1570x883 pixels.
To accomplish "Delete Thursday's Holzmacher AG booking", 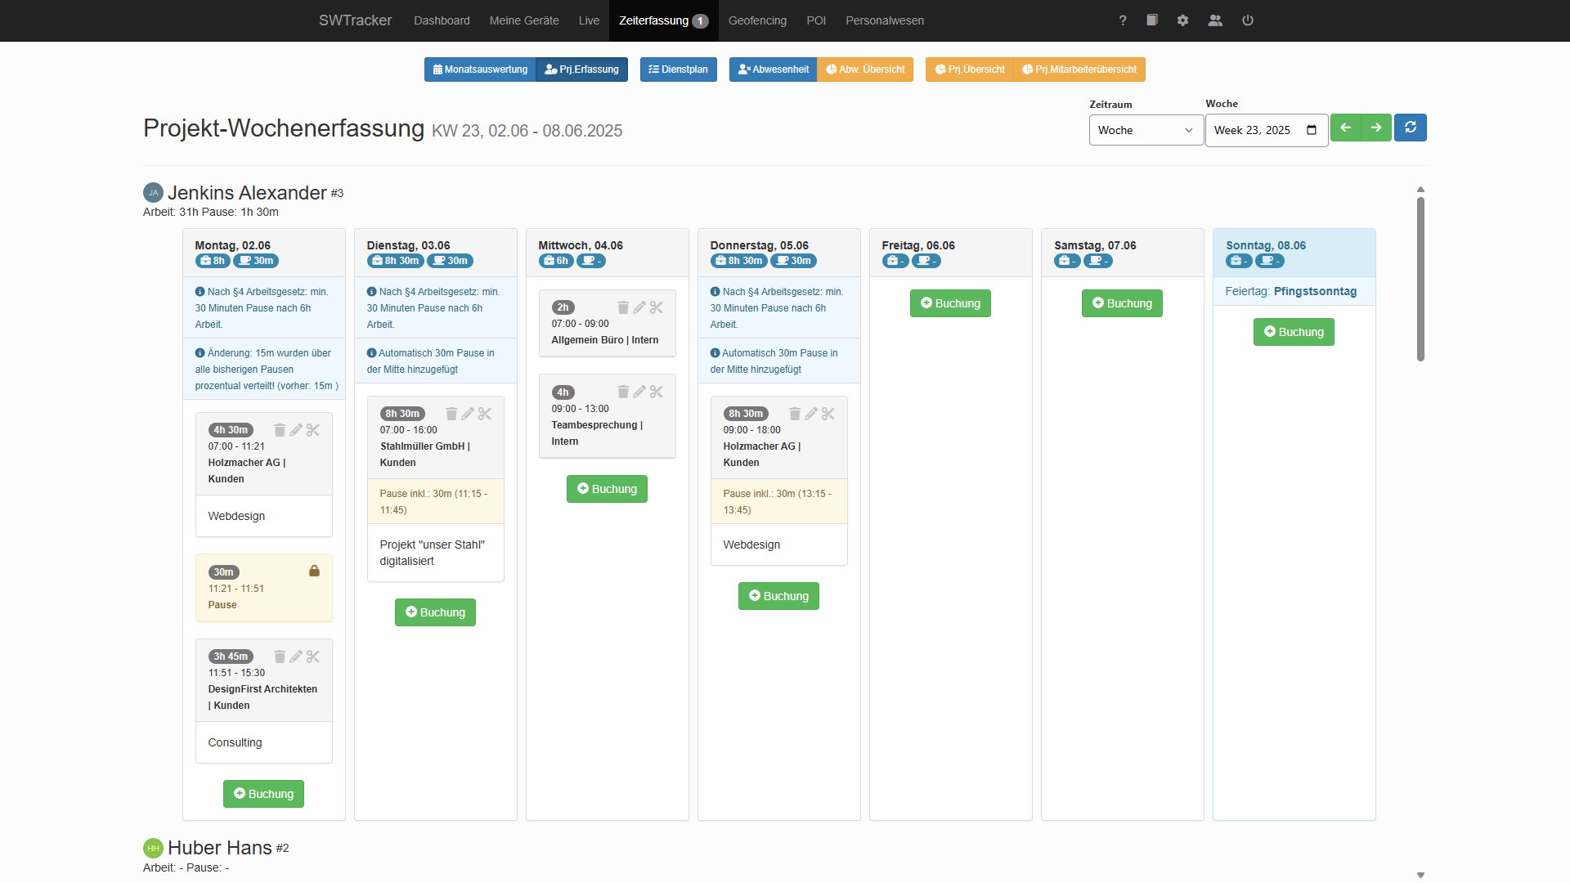I will click(x=795, y=414).
